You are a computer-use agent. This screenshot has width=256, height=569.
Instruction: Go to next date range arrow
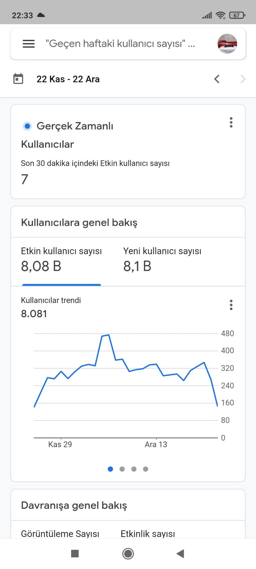(x=243, y=79)
